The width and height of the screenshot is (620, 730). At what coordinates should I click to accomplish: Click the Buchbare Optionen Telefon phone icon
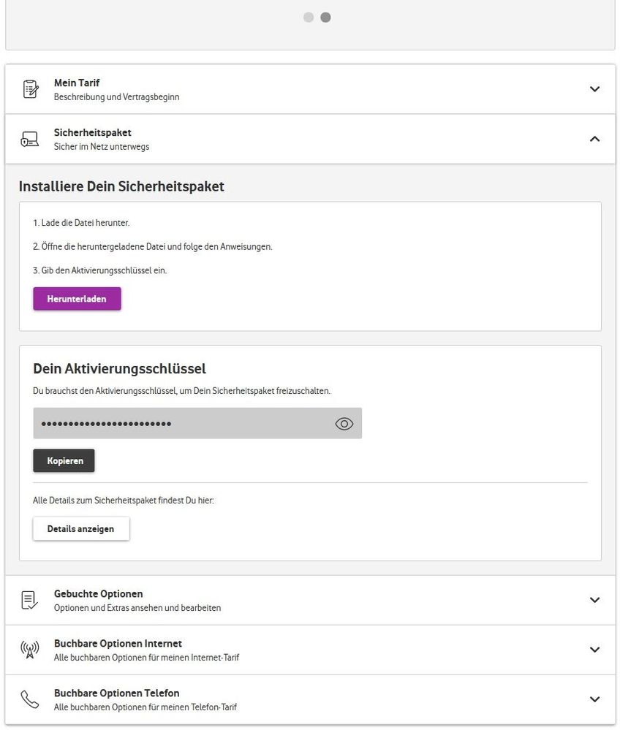tap(30, 699)
